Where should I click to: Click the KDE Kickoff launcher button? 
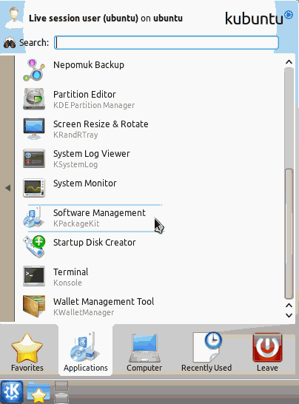pos(12,391)
